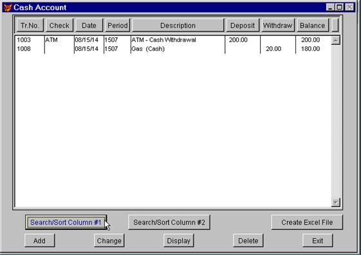The width and height of the screenshot is (361, 255).
Task: Click the Delete button
Action: (x=248, y=241)
